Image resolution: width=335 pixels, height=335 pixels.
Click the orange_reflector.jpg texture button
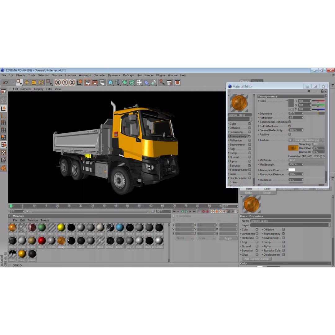306,140
